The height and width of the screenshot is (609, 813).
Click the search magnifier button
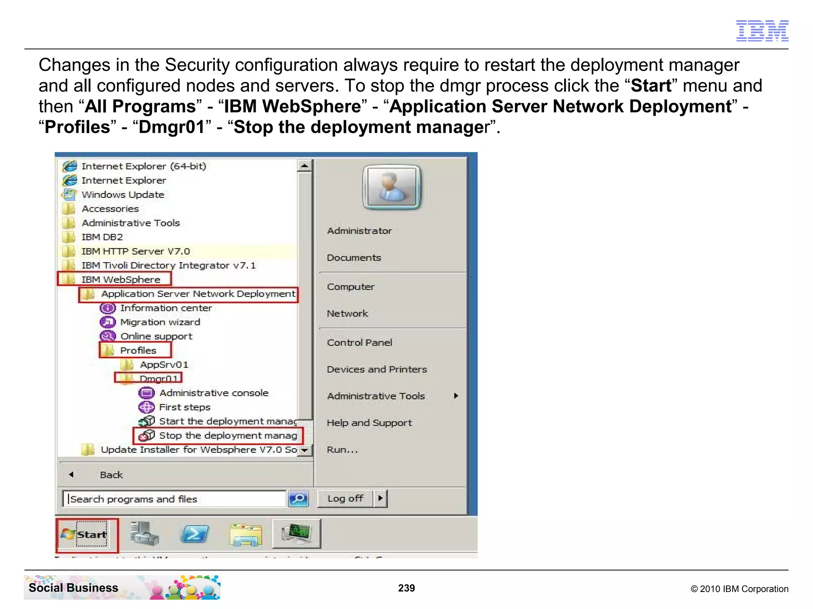click(299, 499)
